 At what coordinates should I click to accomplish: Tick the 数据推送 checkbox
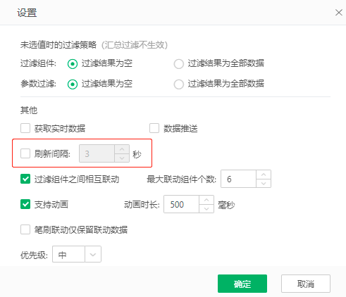coord(154,128)
